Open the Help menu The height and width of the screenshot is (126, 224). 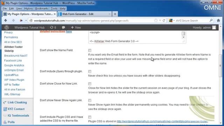[x=63, y=8]
